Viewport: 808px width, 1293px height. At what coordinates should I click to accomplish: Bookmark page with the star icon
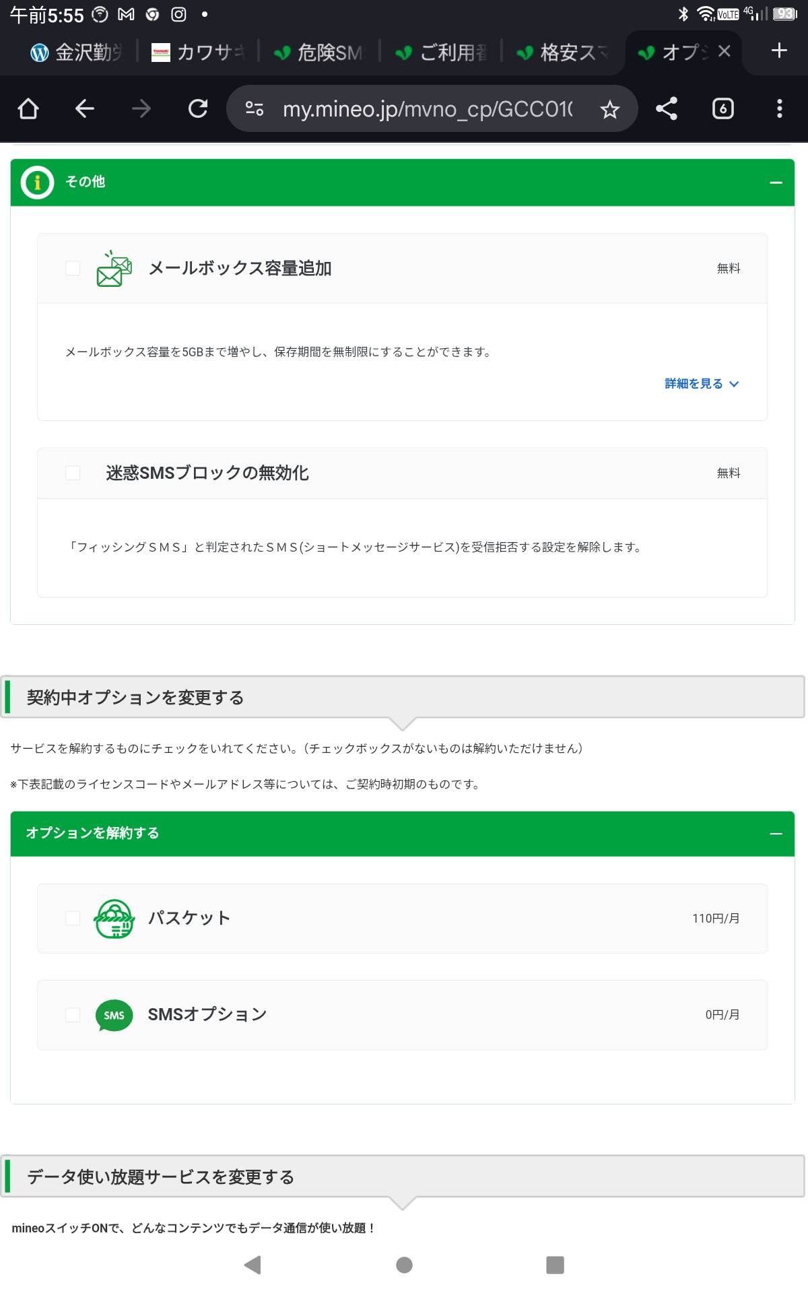point(609,109)
